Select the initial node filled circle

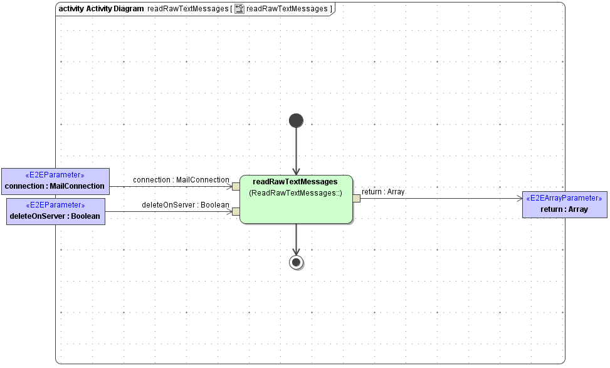click(x=295, y=120)
